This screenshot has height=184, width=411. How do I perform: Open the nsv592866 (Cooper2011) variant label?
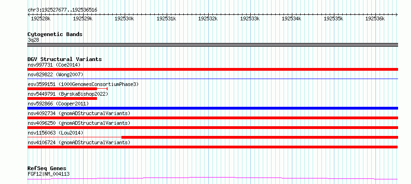pyautogui.click(x=58, y=104)
